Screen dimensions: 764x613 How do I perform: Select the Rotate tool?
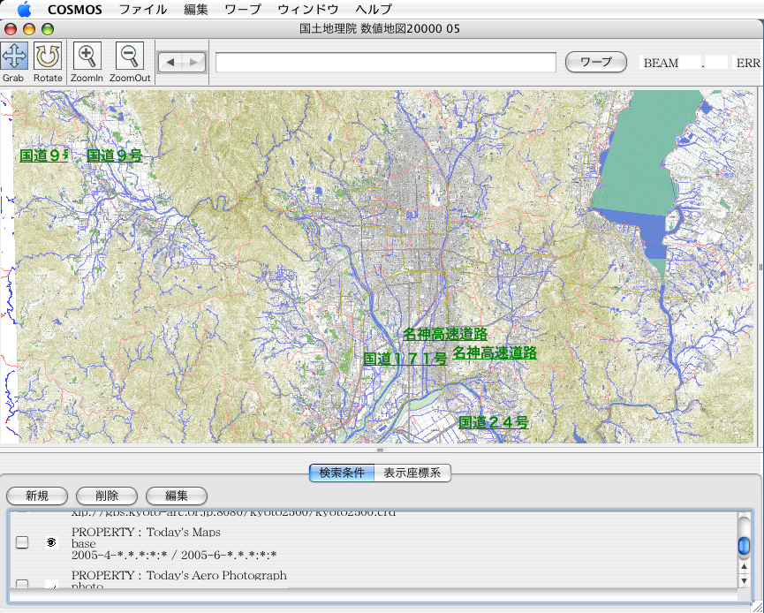pos(48,56)
